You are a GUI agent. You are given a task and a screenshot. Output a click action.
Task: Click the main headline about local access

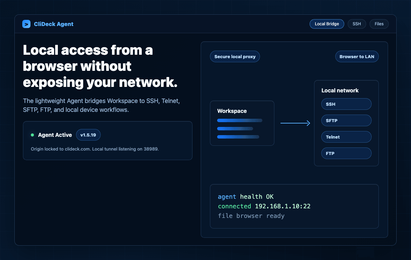pos(100,66)
